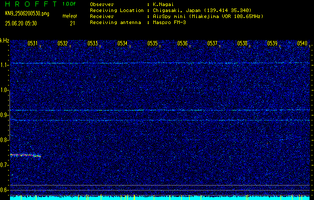Click the 0.6 kHz axis label
Screen dimensions: 314x200
4,190
